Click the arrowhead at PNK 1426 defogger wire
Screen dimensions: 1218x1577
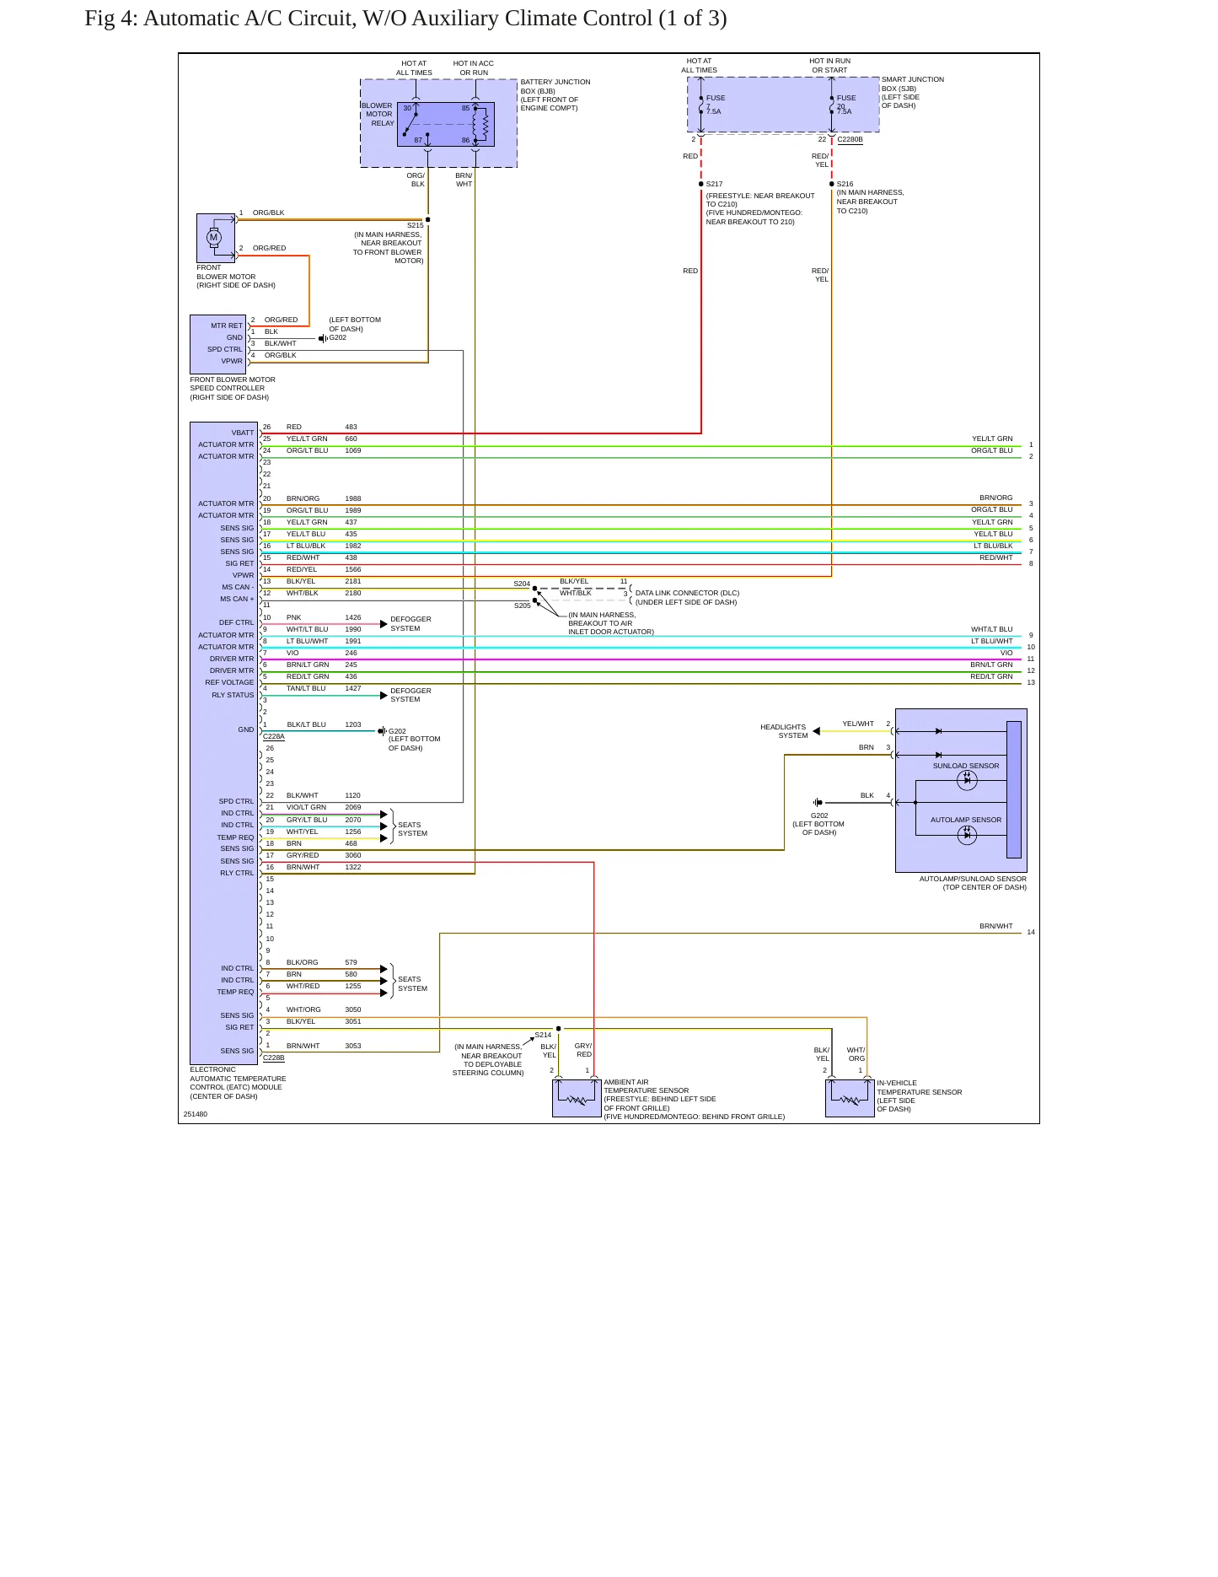tap(384, 624)
